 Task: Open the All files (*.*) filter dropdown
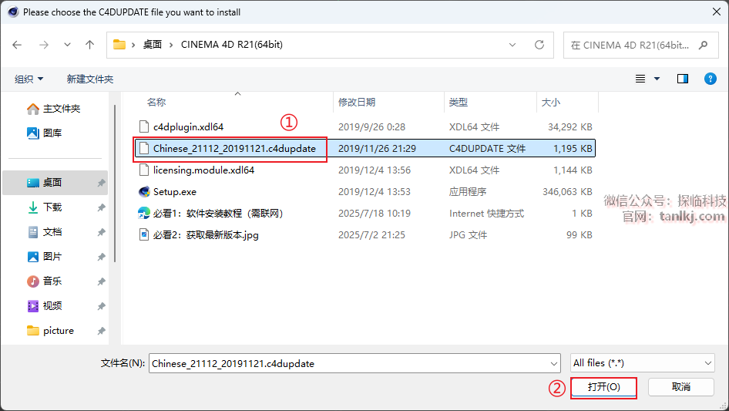(x=643, y=363)
